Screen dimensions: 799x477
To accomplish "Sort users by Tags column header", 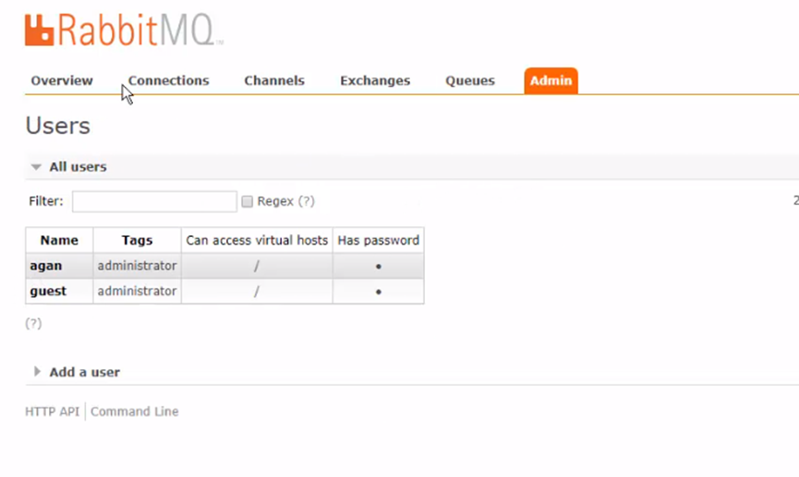I will [137, 240].
